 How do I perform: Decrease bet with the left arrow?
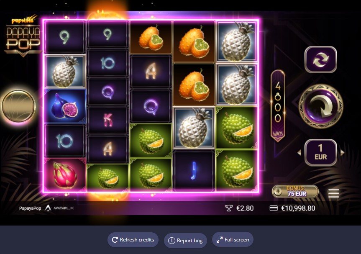pyautogui.click(x=300, y=152)
